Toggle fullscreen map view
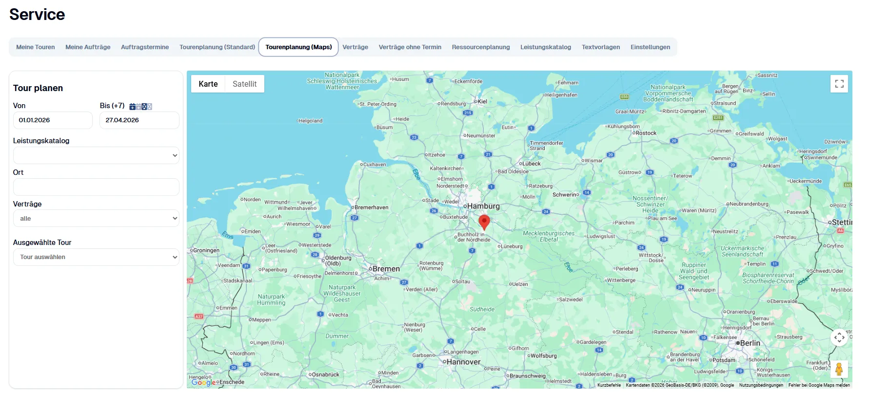869x393 pixels. point(839,84)
